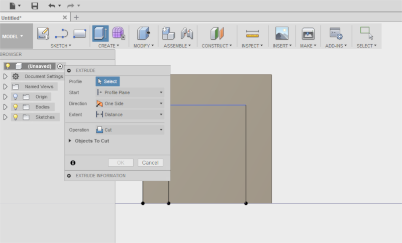
Task: Select the Bodies folder item
Action: tap(33, 107)
